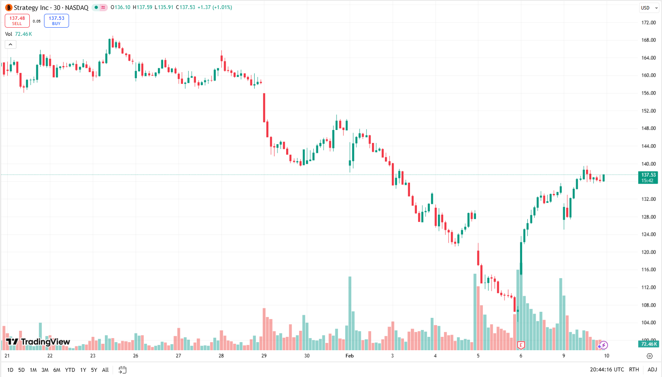
Task: Collapse the volume indicator legend arrow
Action: coord(10,44)
